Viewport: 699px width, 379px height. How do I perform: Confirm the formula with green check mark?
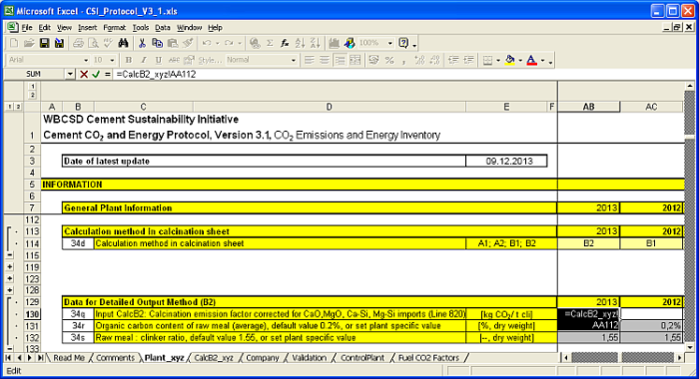pyautogui.click(x=96, y=75)
